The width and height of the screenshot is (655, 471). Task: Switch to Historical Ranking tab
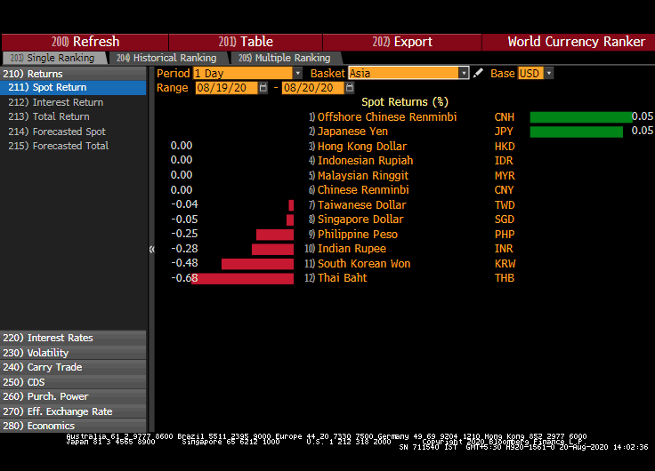point(166,58)
